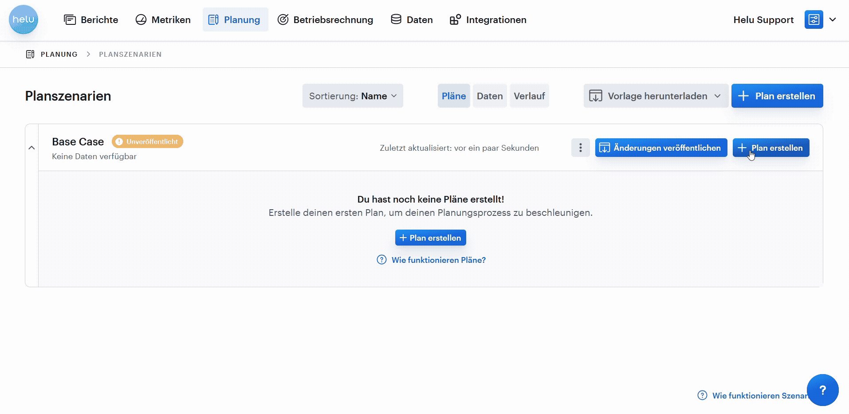Switch to the Verlauf tab
This screenshot has height=414, width=849.
(529, 96)
